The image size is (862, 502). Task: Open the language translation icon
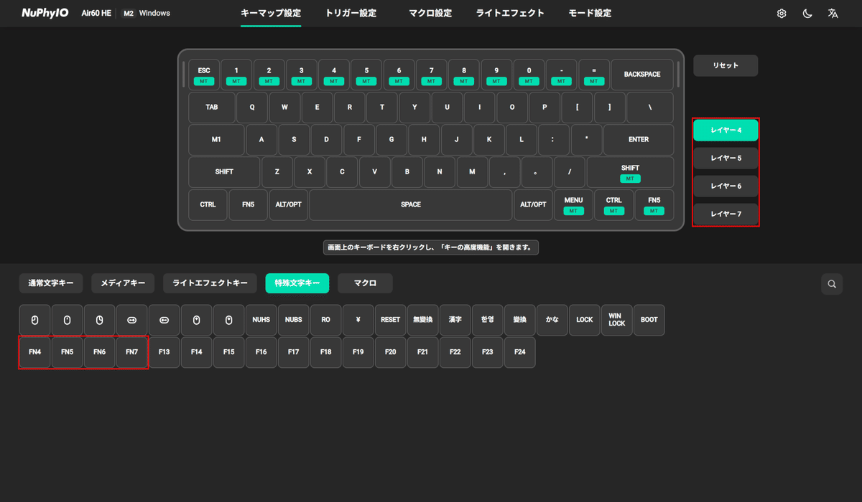(833, 14)
